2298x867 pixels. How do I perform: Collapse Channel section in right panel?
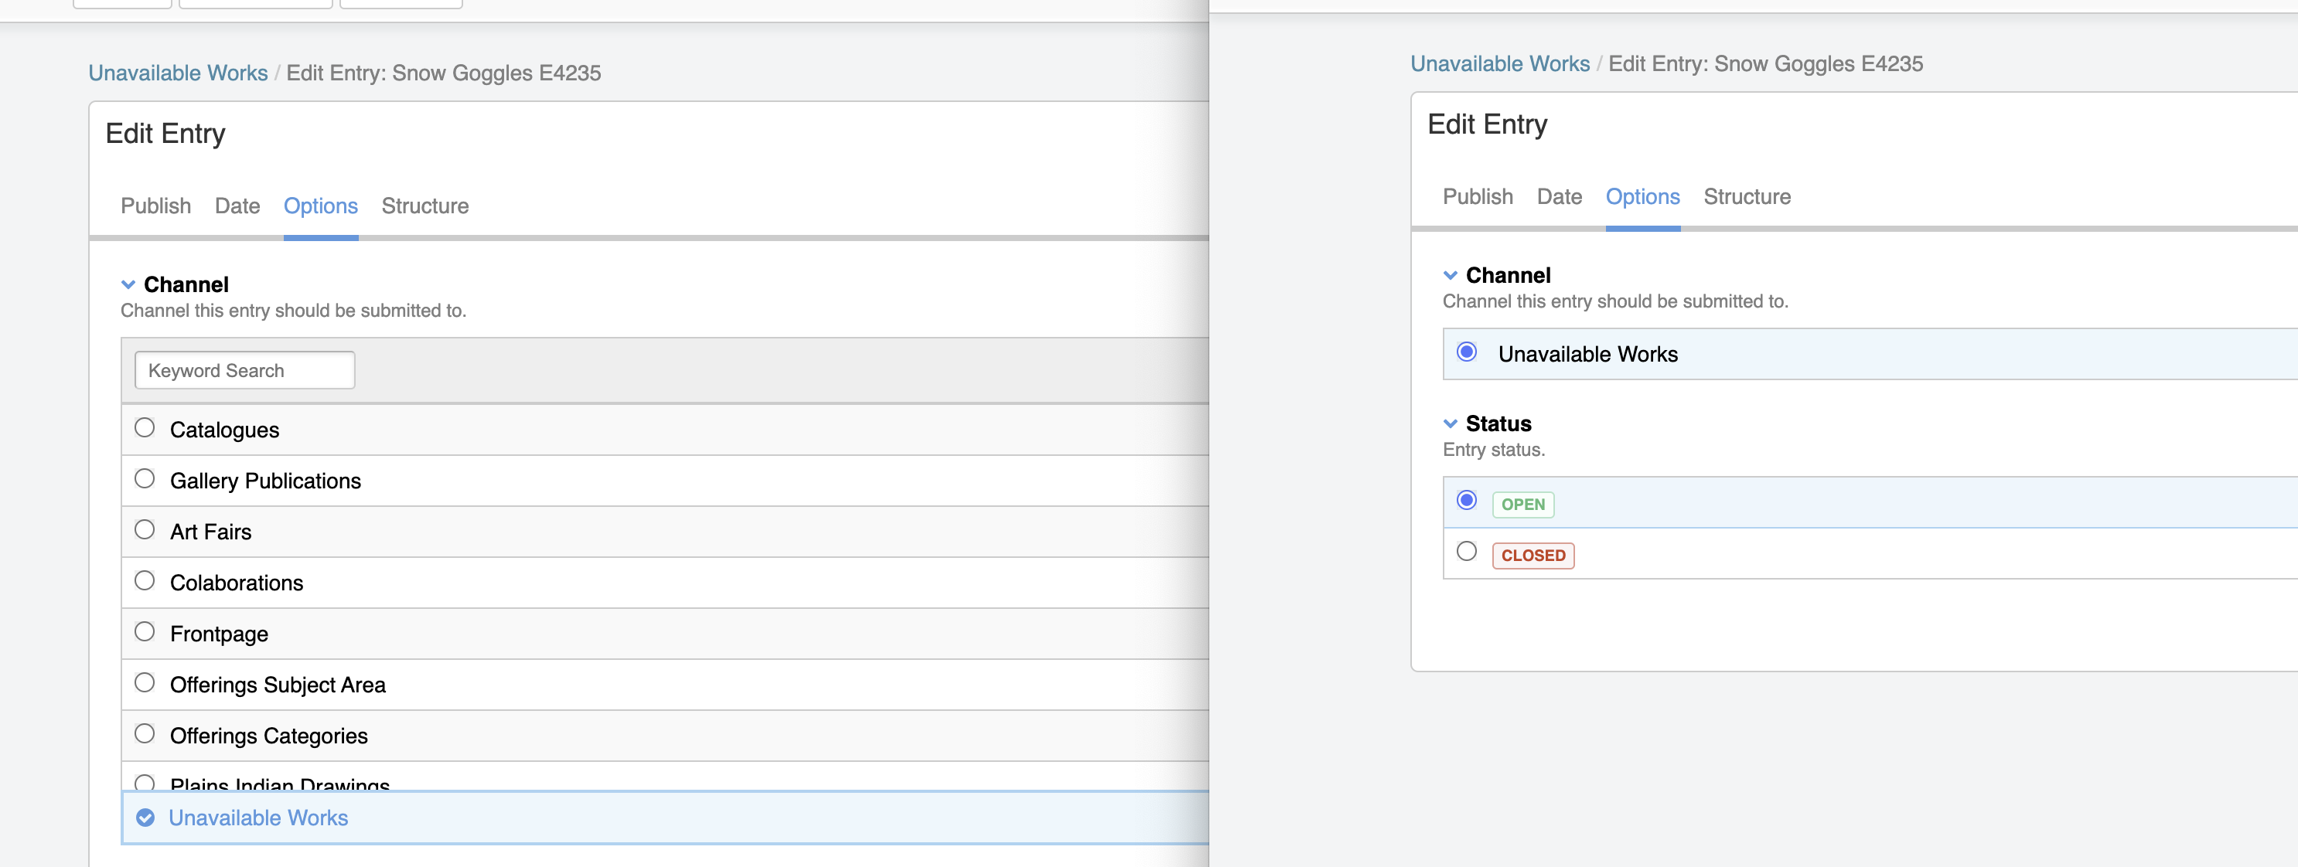pos(1451,275)
